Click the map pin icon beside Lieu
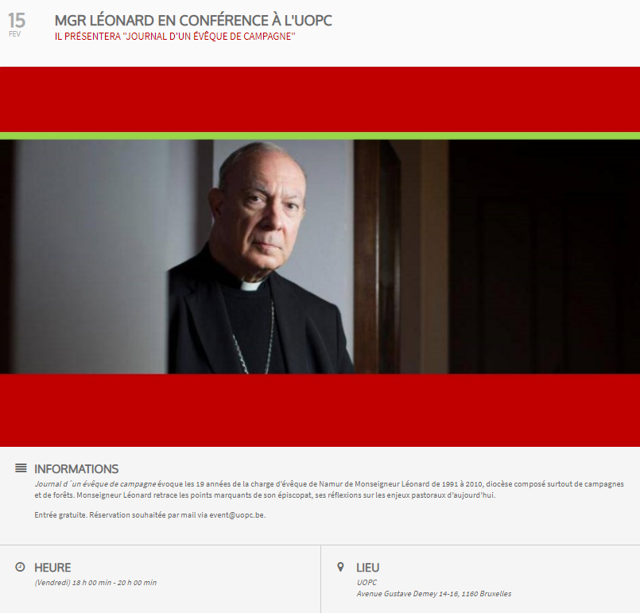Screen dimensions: 640x613 (340, 567)
